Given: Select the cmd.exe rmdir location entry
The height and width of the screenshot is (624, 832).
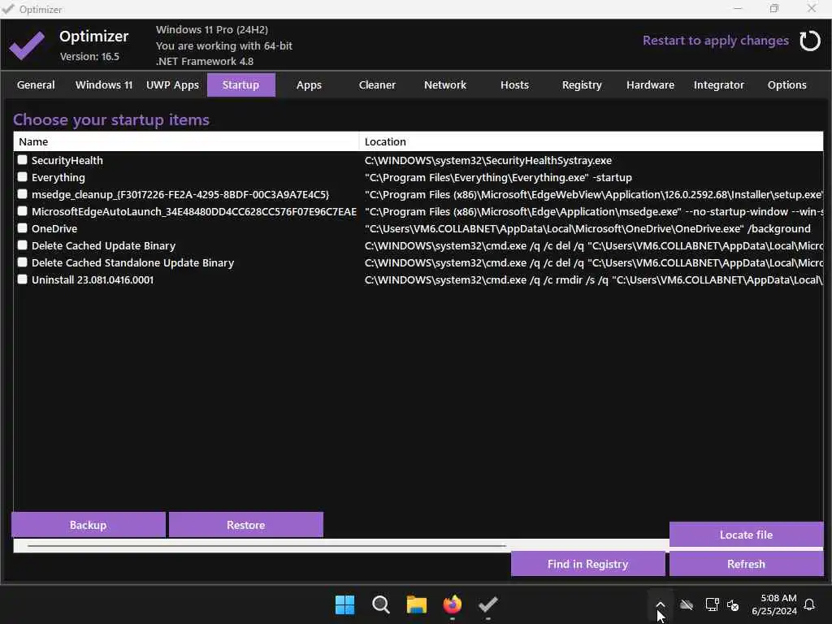Looking at the screenshot, I should (594, 279).
